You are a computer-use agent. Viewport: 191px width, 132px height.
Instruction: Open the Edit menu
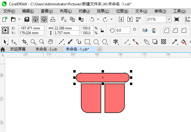(28, 11)
